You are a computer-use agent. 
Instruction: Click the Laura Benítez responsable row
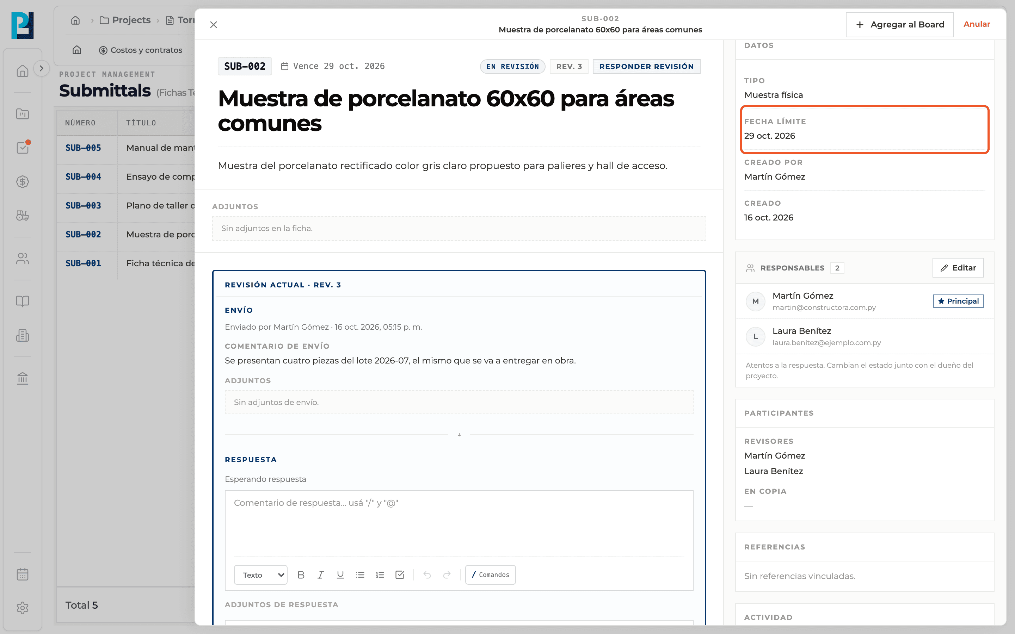(x=865, y=336)
